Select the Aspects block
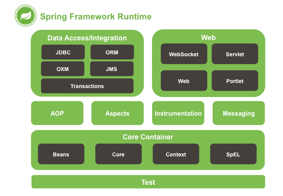Screen dimensions: 283x196 coord(117,113)
